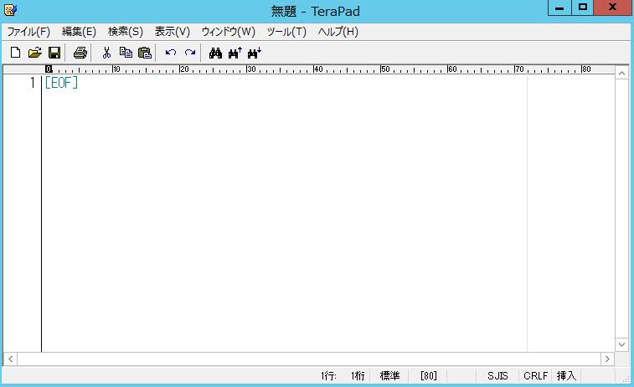
Task: Click the 標準 mode indicator in status bar
Action: 389,375
